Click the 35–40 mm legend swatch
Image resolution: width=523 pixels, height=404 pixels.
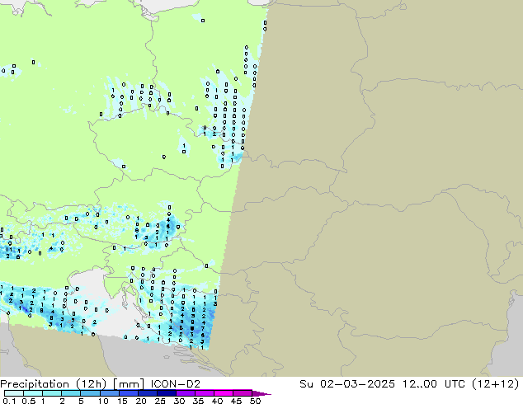(204, 393)
